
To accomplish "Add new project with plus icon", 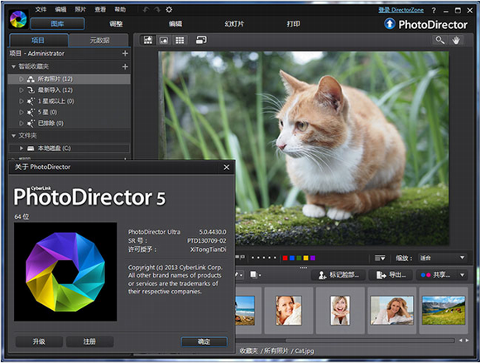I will coord(125,53).
